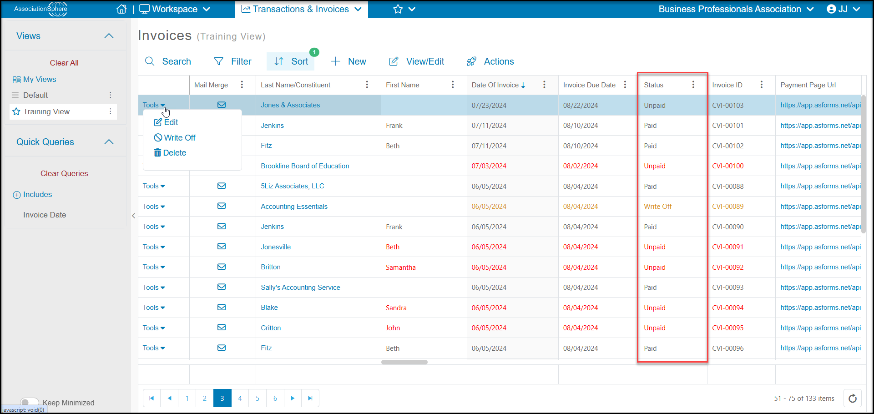Image resolution: width=874 pixels, height=414 pixels.
Task: Open the Invoice ID column menu
Action: [761, 85]
